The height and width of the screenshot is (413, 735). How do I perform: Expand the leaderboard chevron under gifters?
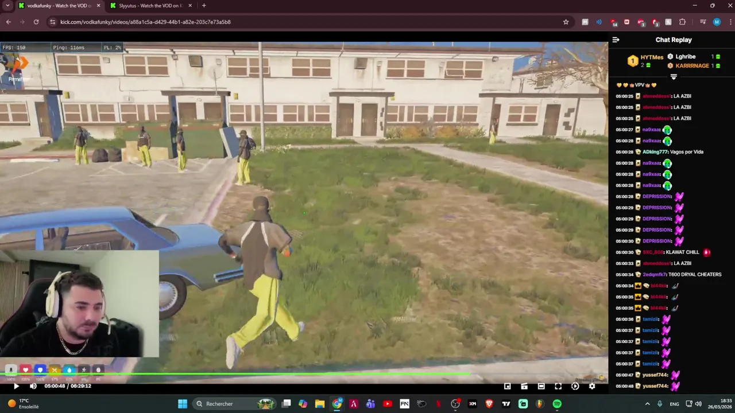tap(674, 76)
